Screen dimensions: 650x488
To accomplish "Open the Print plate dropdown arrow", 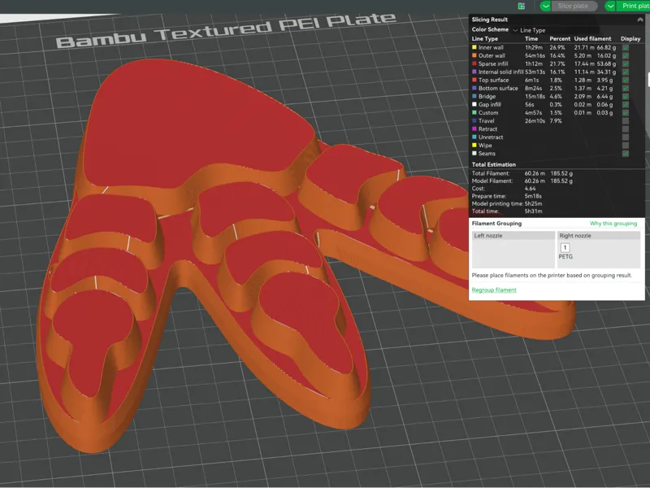I will (x=610, y=6).
